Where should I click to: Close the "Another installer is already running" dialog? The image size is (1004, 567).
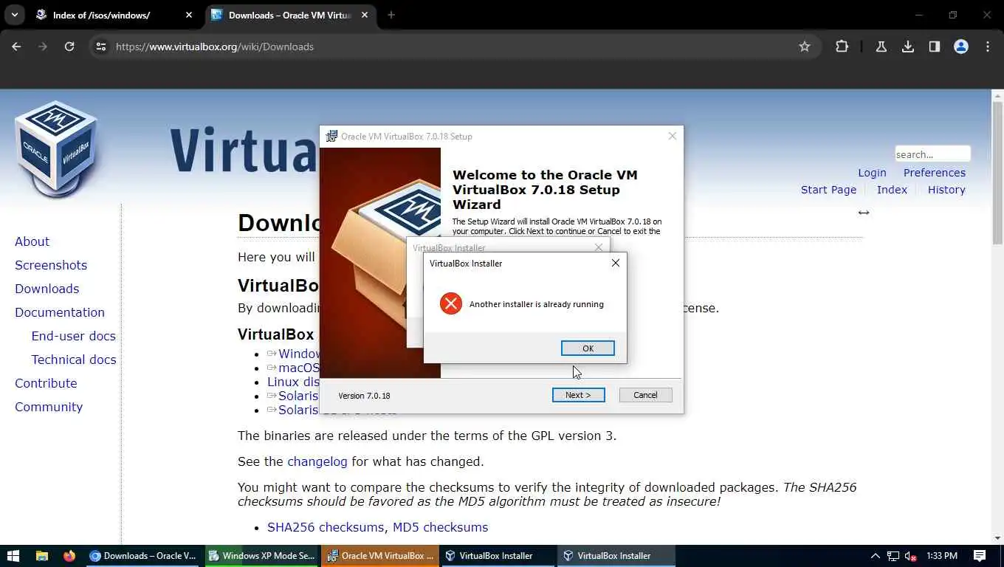tap(615, 263)
